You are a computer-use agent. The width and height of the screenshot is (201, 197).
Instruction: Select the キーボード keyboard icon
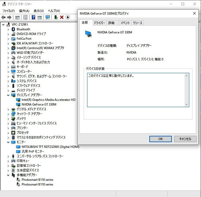click(13, 67)
